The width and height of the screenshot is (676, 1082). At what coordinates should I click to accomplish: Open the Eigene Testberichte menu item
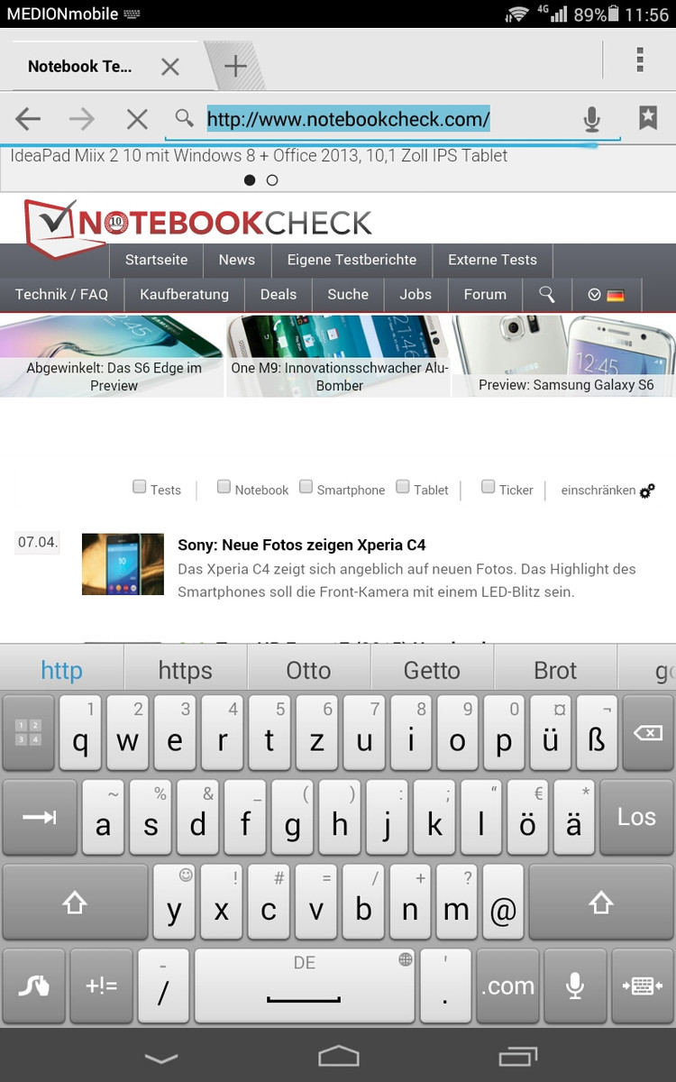(x=352, y=260)
